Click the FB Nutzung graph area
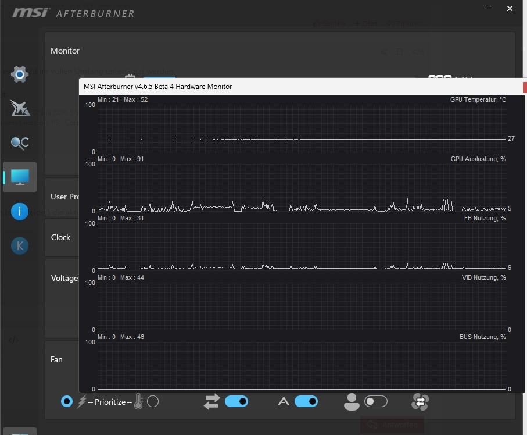Image resolution: width=527 pixels, height=435 pixels. (301, 247)
